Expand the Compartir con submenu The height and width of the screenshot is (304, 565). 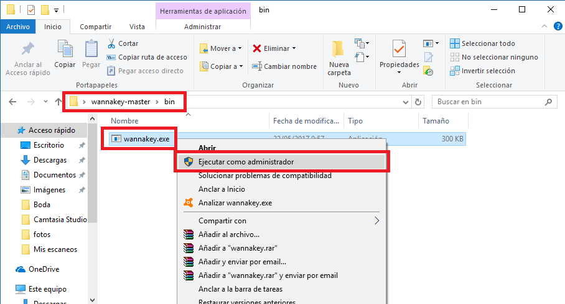click(x=282, y=221)
